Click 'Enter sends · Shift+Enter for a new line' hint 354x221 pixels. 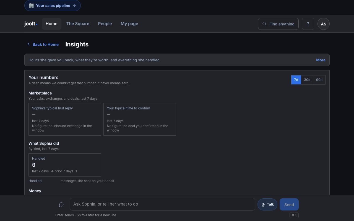[86, 215]
